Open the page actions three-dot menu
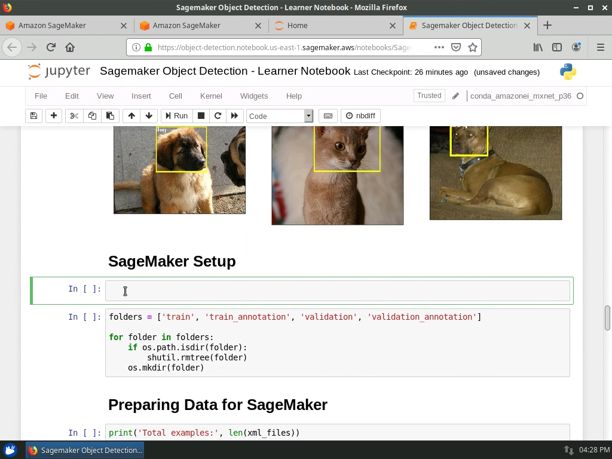This screenshot has height=459, width=612. point(439,47)
